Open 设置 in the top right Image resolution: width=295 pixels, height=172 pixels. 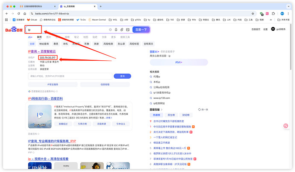(265, 29)
